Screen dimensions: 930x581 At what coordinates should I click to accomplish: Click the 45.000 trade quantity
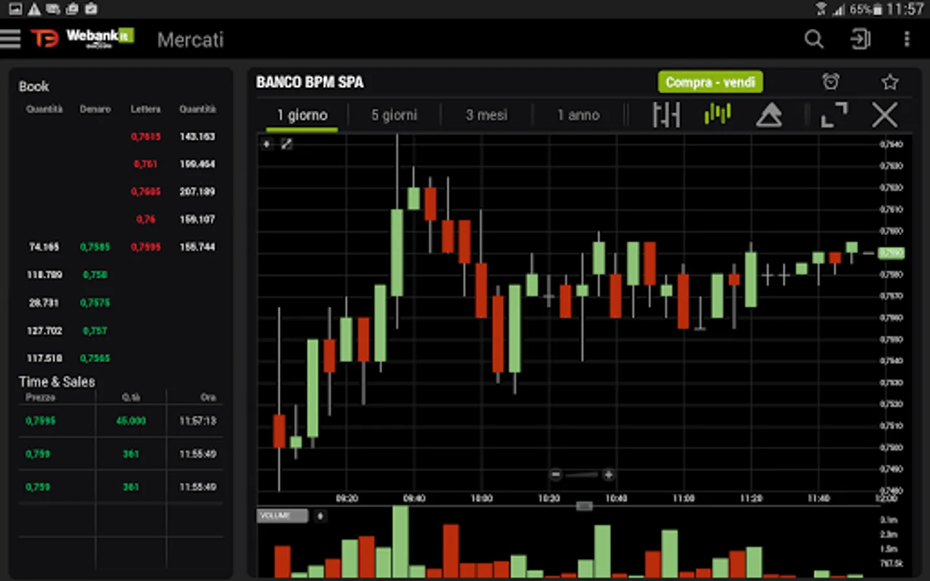pyautogui.click(x=131, y=421)
